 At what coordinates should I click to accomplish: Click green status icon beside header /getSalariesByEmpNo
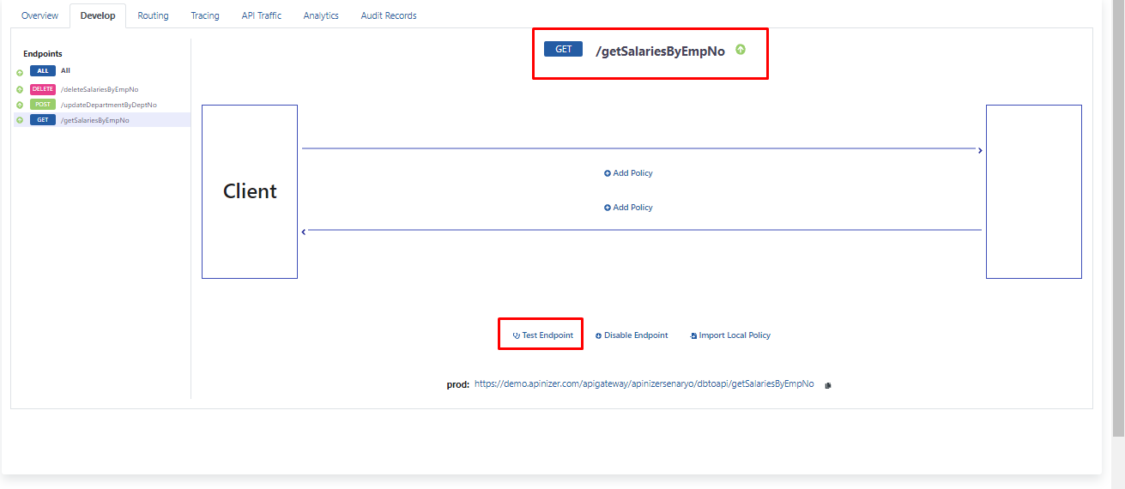pyautogui.click(x=741, y=50)
